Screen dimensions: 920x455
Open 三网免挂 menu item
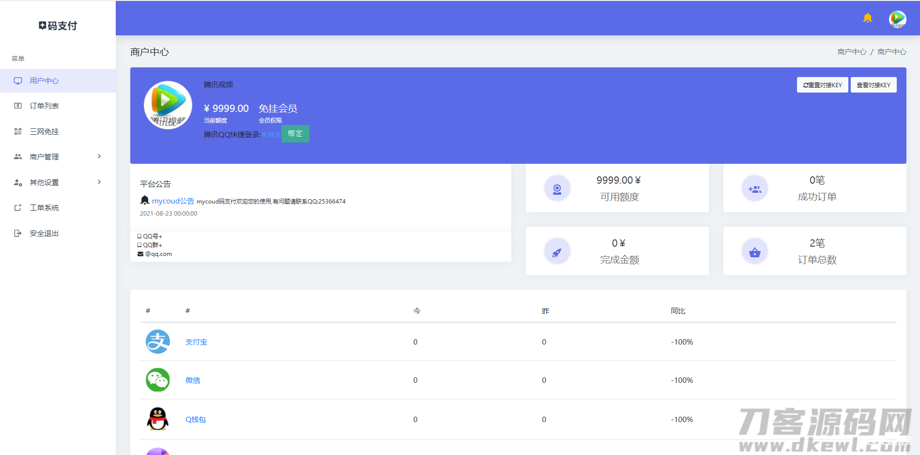click(x=58, y=131)
